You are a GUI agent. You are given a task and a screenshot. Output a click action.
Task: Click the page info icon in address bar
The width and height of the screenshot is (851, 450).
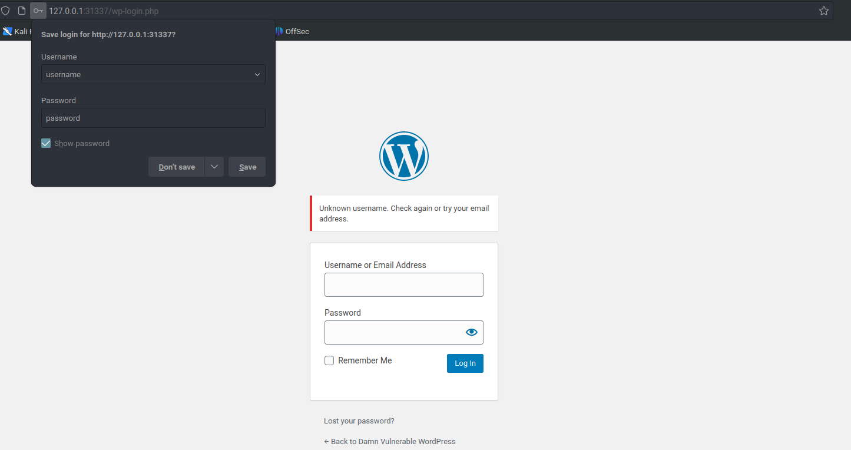[22, 10]
